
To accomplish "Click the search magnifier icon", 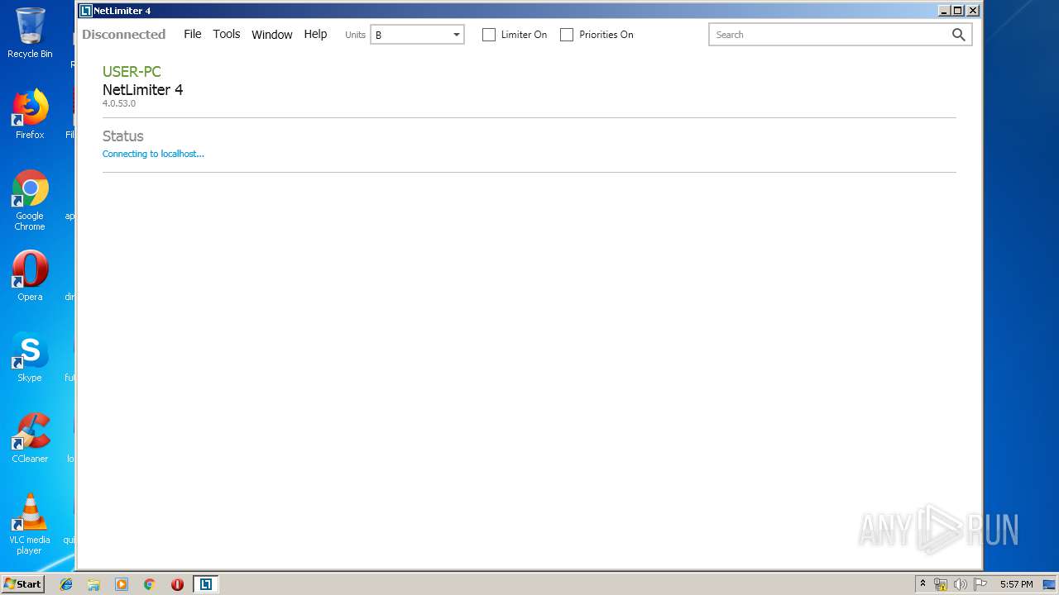I will pyautogui.click(x=959, y=35).
